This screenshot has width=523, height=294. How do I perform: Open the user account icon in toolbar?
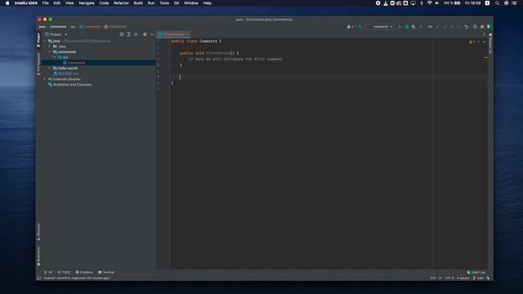350,27
